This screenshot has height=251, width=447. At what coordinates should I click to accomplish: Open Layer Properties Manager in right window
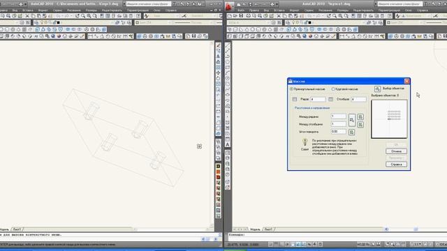click(x=288, y=22)
